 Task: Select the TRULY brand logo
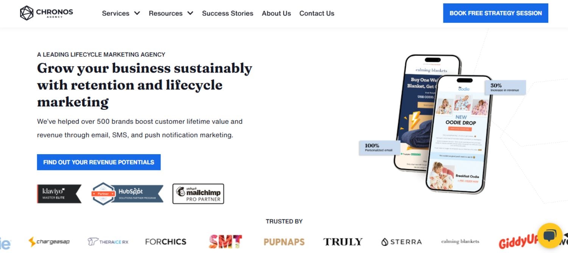343,242
